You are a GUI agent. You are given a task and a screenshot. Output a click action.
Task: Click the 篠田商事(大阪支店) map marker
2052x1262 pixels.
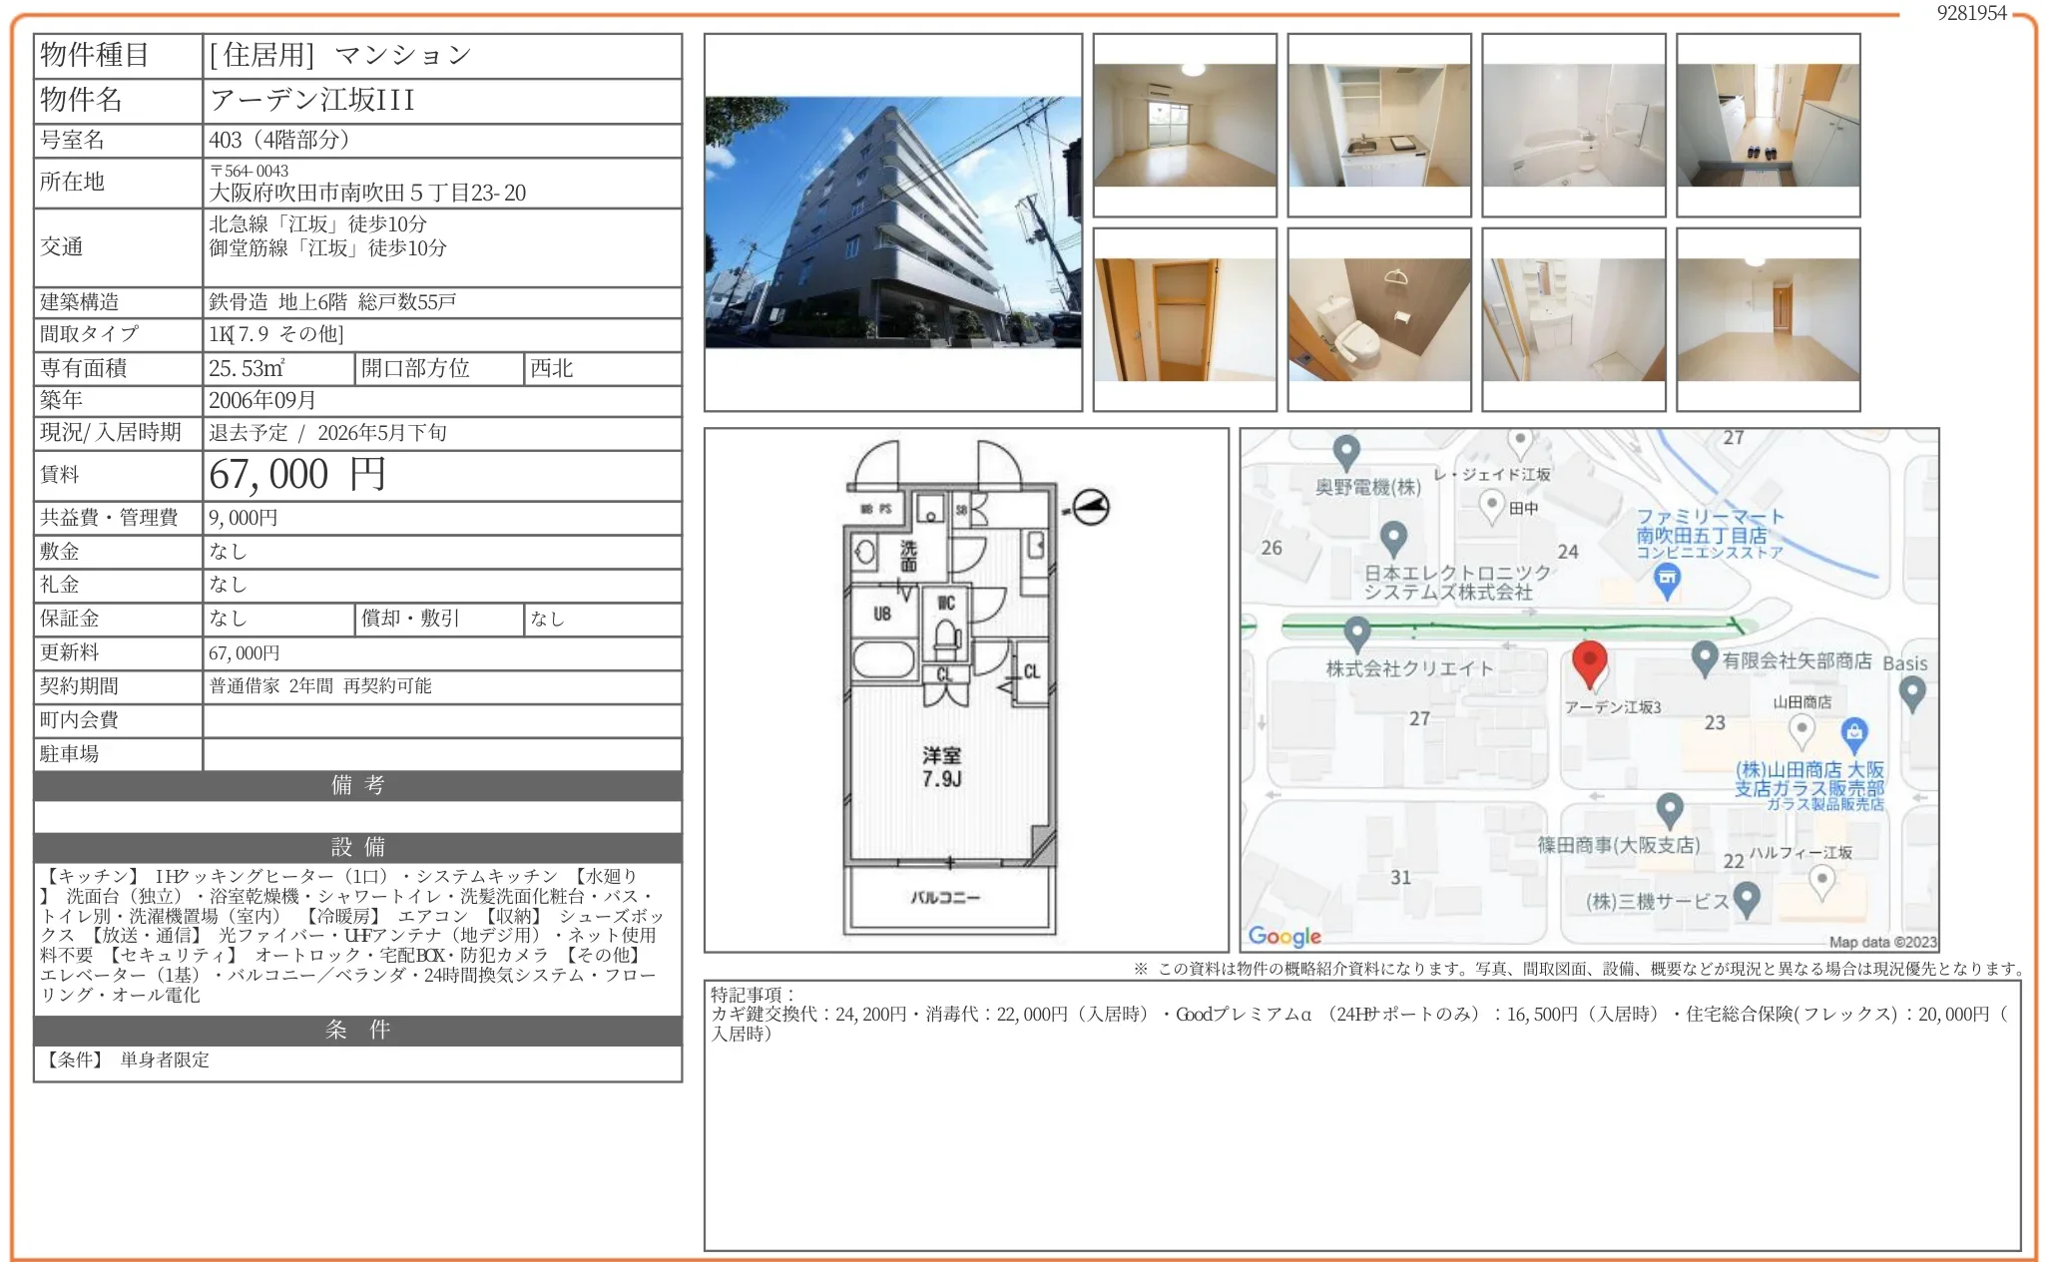(1670, 808)
